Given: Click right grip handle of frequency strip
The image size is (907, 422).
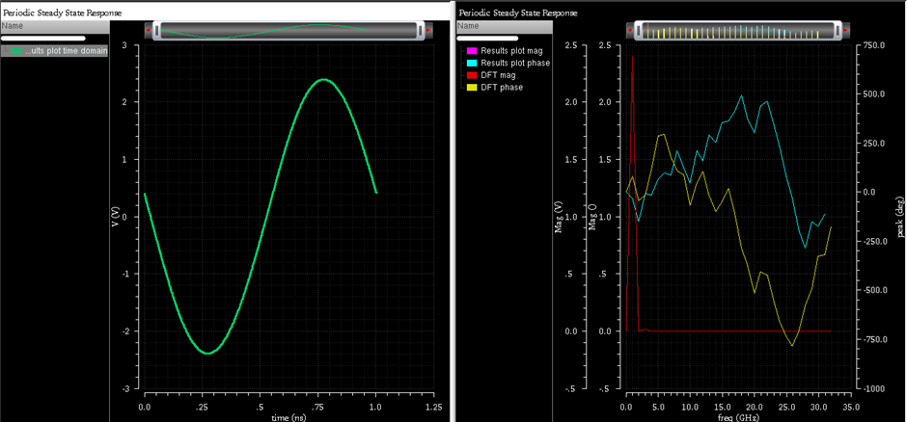Looking at the screenshot, I should coord(837,31).
